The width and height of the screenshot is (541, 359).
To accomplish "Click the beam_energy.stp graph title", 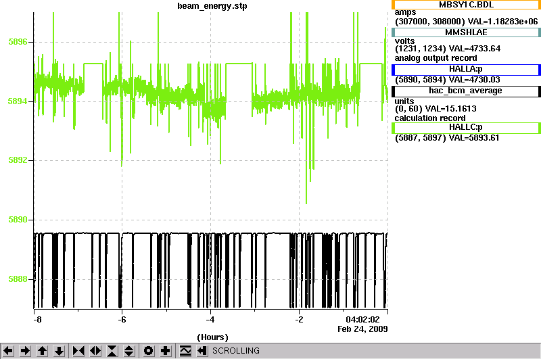I will point(212,6).
